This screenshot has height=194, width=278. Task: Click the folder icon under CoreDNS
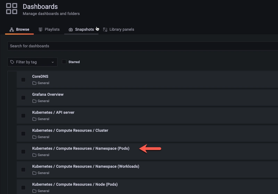[34, 83]
